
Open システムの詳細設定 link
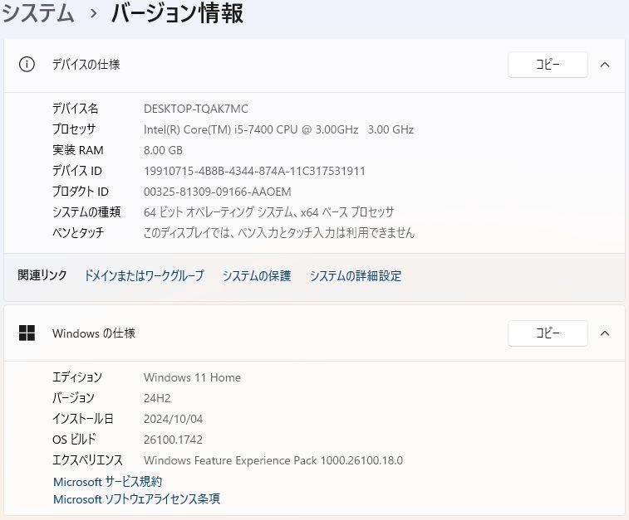[356, 275]
